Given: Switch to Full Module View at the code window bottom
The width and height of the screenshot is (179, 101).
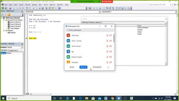Looking at the screenshot, I should tap(28, 94).
